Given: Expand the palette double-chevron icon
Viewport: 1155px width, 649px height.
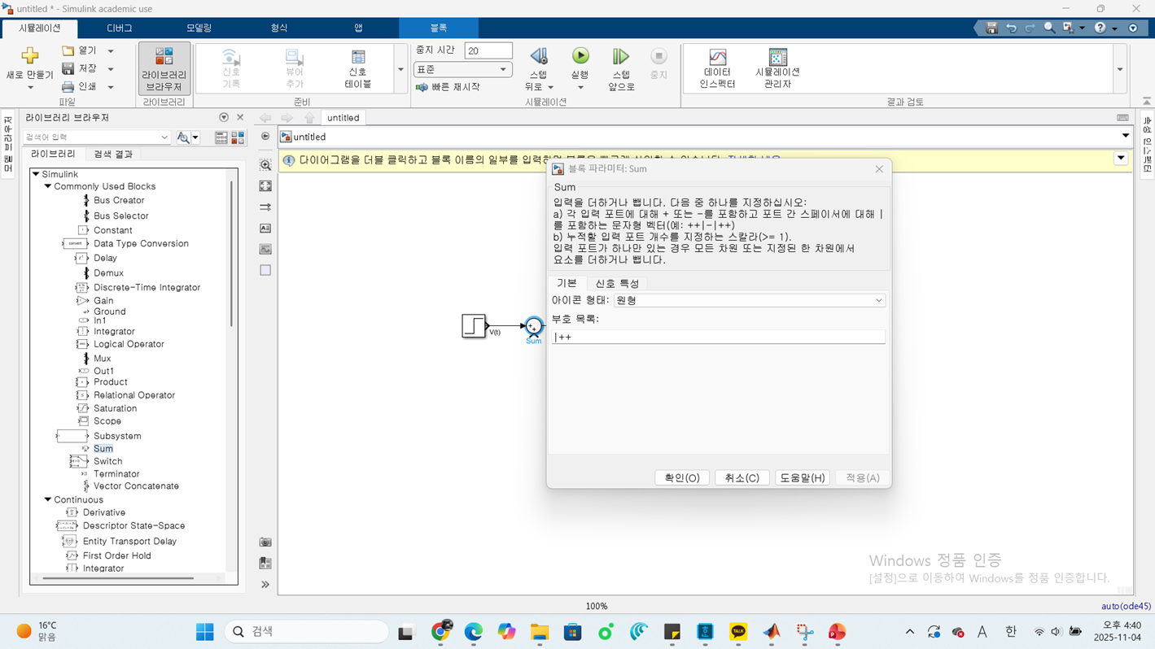Looking at the screenshot, I should tap(265, 585).
